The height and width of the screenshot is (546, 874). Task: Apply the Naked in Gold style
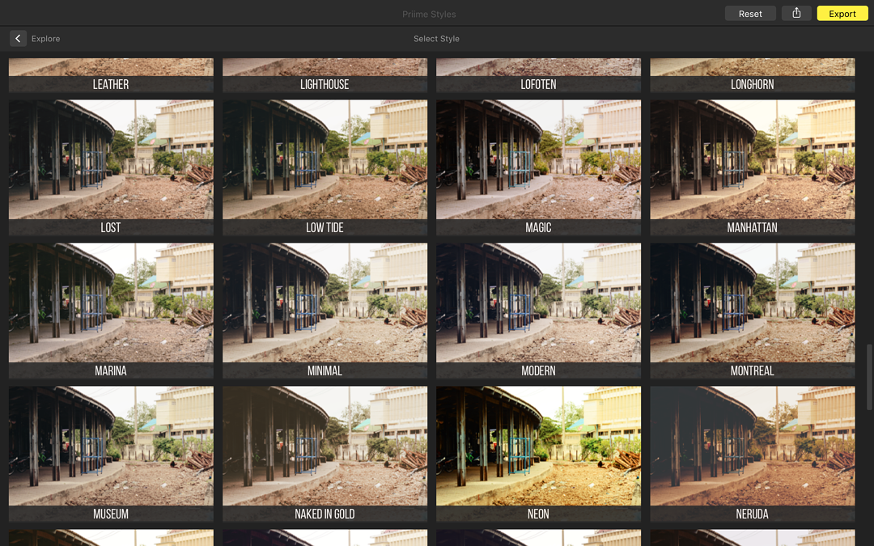point(325,454)
